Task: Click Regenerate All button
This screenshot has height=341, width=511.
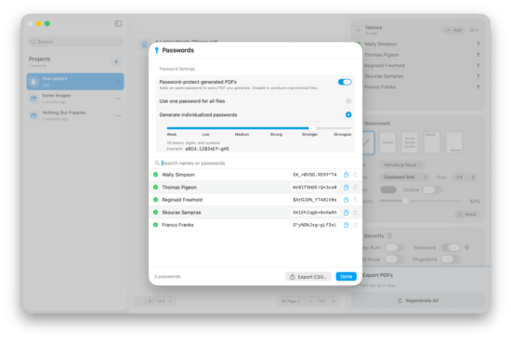Action: click(x=418, y=300)
